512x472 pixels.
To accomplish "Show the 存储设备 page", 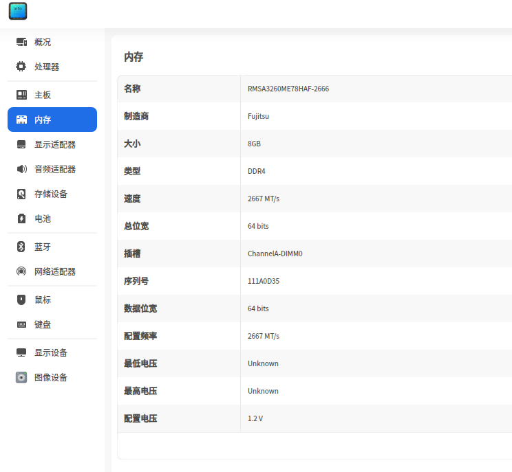I will click(52, 194).
